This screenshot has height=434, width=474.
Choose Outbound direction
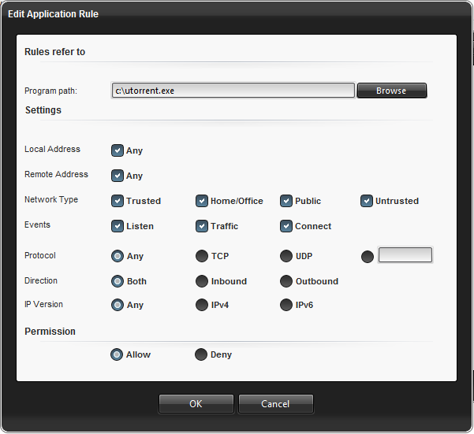click(x=286, y=281)
